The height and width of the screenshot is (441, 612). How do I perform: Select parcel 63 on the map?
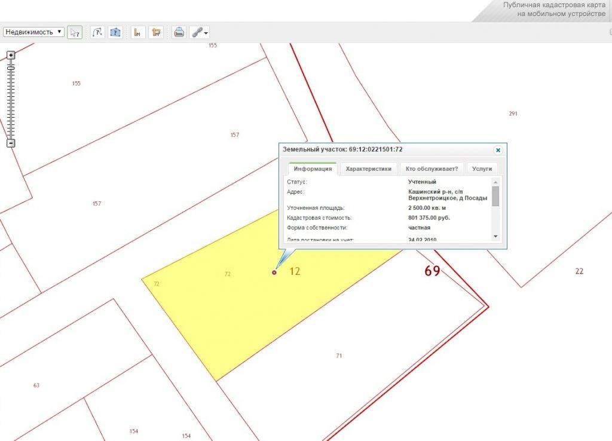tap(36, 385)
